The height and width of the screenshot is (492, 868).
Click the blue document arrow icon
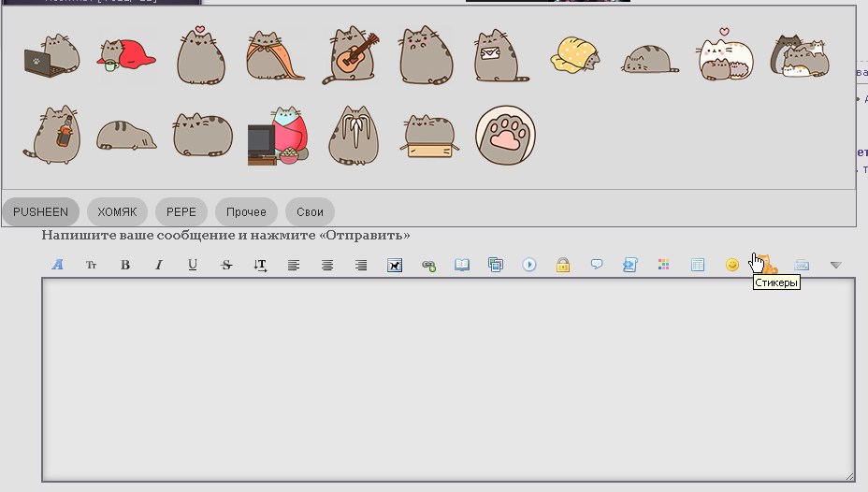click(630, 265)
